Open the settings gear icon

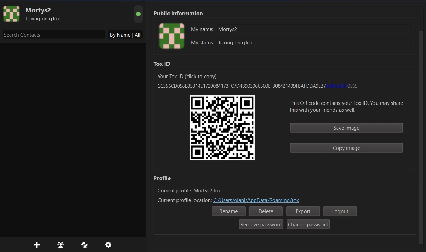pyautogui.click(x=108, y=245)
